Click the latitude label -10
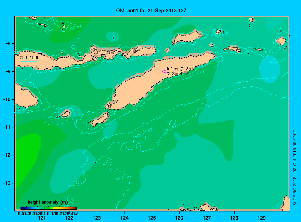Screen dimensions: 301x222 click(7, 99)
